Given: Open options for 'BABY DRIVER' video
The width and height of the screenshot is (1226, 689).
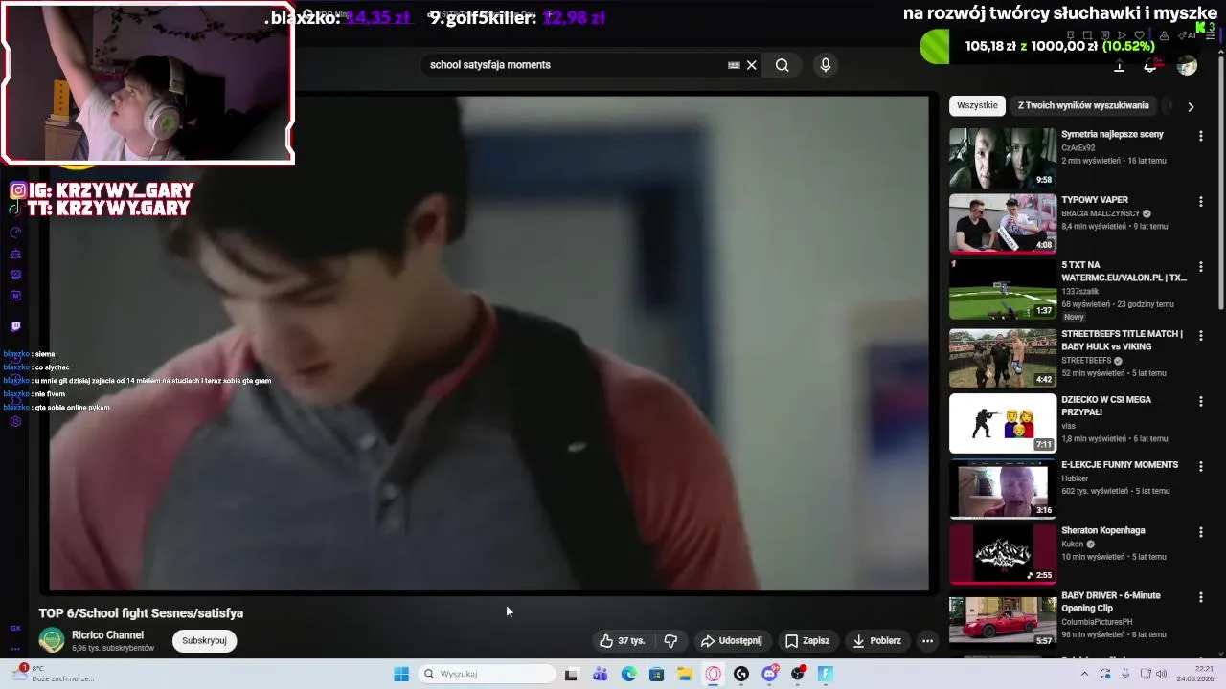Looking at the screenshot, I should click(x=1200, y=597).
